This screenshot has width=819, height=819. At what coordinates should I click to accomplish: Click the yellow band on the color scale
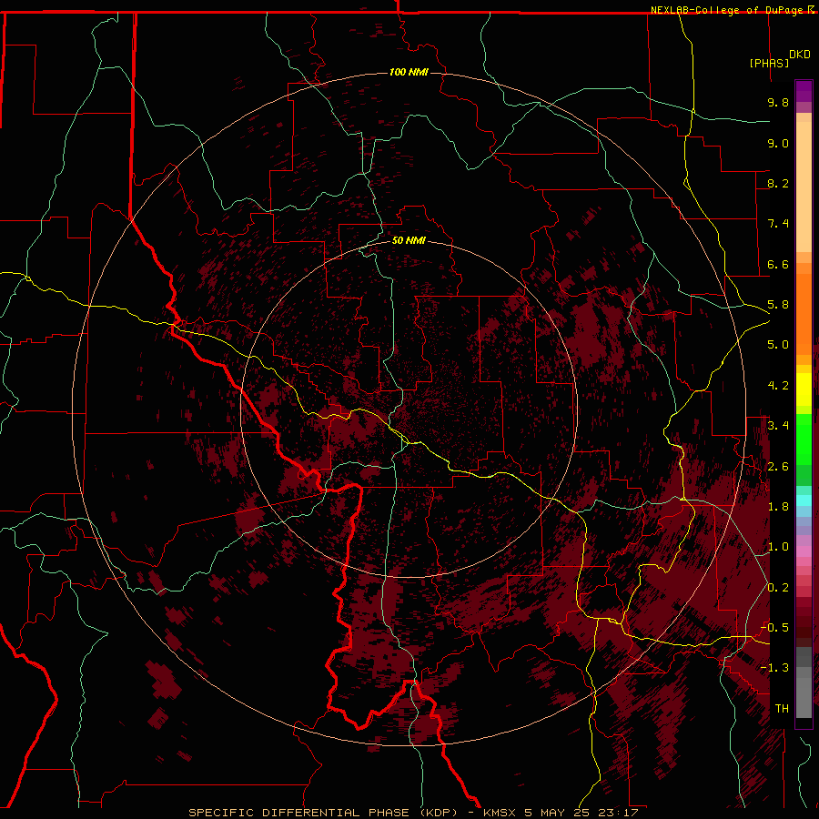tap(804, 389)
